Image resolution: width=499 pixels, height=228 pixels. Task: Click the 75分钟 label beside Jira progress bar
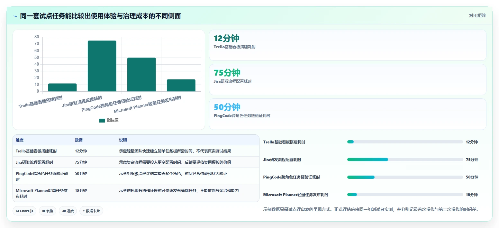pyautogui.click(x=472, y=160)
